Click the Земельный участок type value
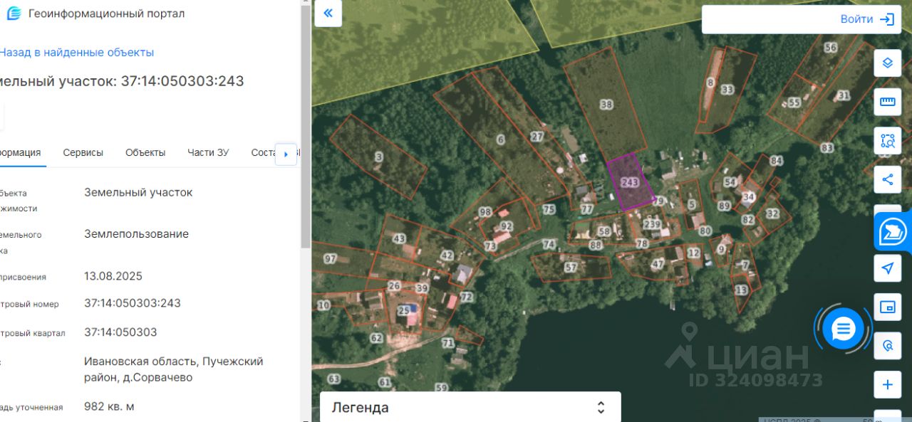Image resolution: width=912 pixels, height=422 pixels. [138, 192]
